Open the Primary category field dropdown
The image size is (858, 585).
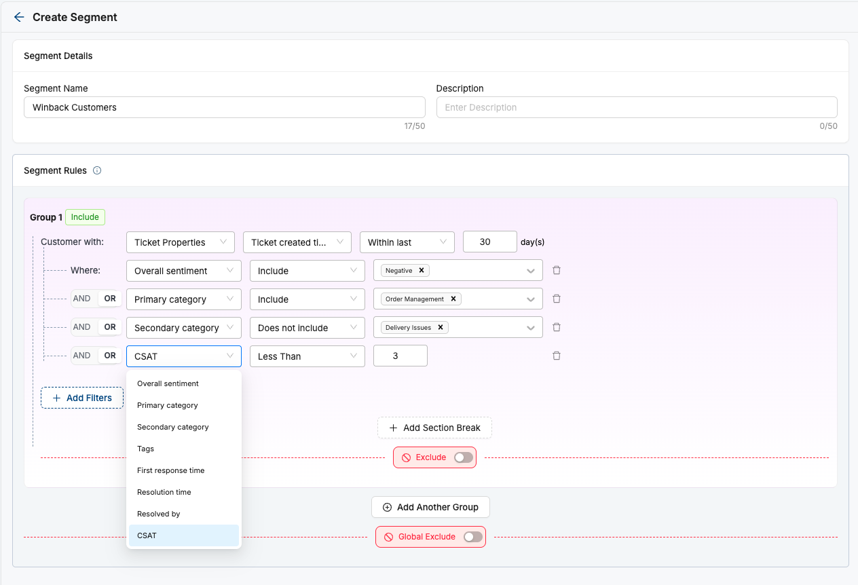184,299
